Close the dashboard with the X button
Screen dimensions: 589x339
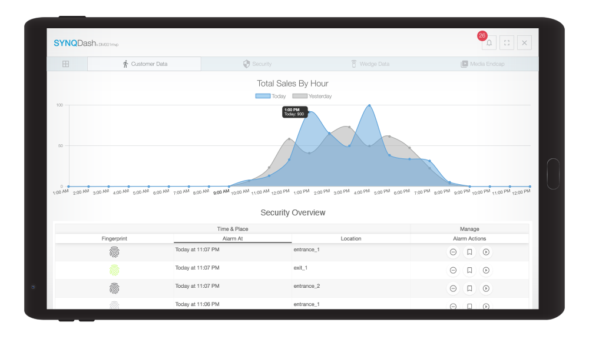524,43
